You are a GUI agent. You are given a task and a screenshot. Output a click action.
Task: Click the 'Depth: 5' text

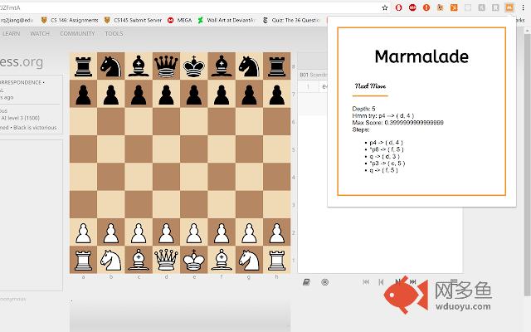pos(363,109)
